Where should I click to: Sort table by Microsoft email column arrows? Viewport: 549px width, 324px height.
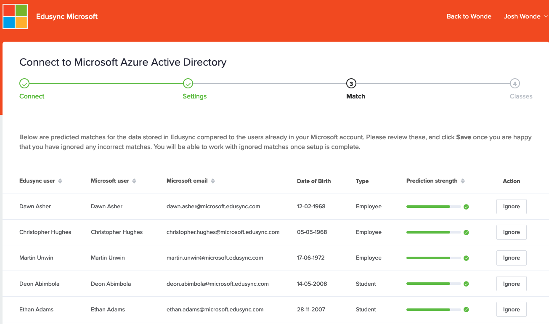click(x=213, y=181)
